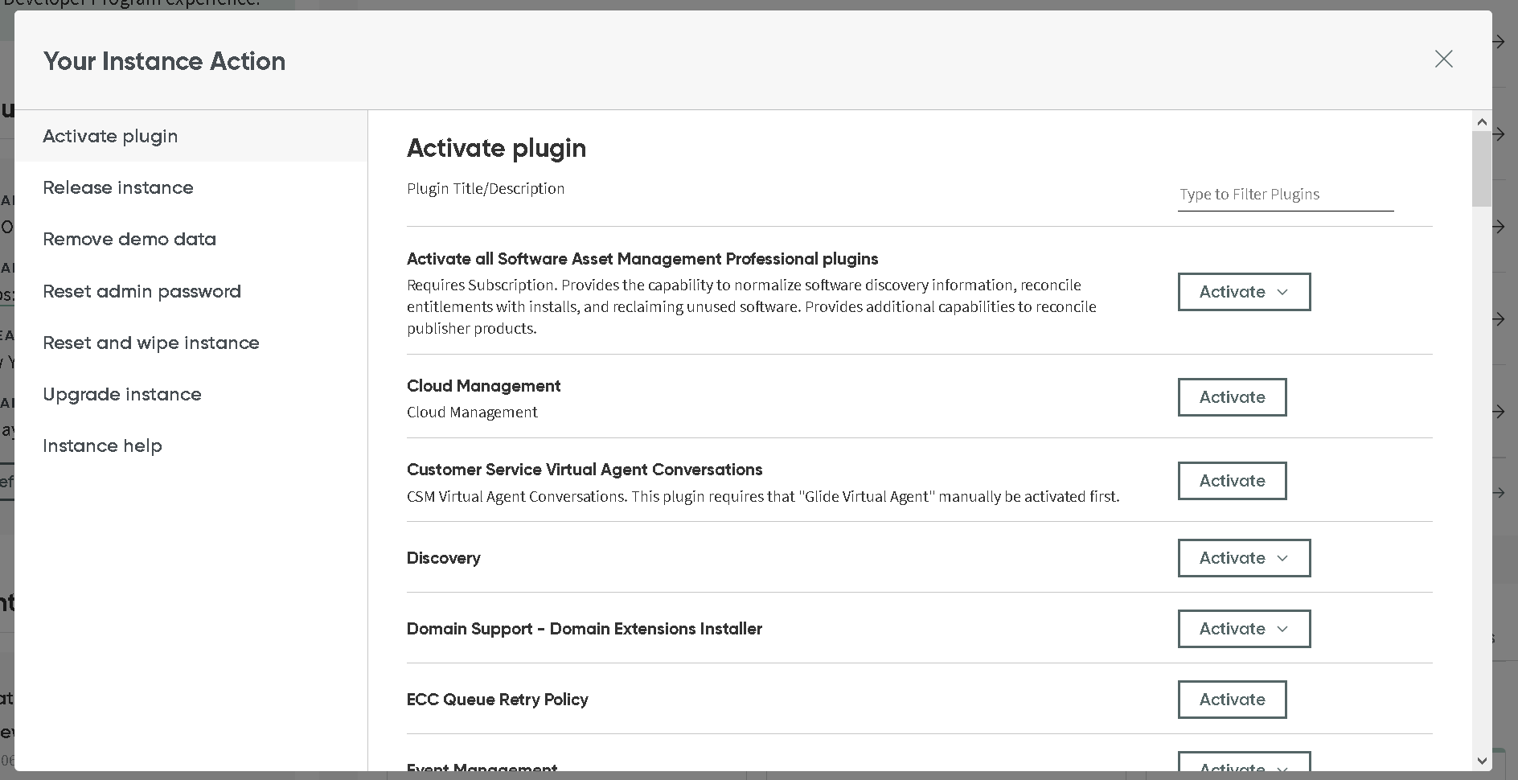
Task: Open the Release instance section
Action: point(117,187)
